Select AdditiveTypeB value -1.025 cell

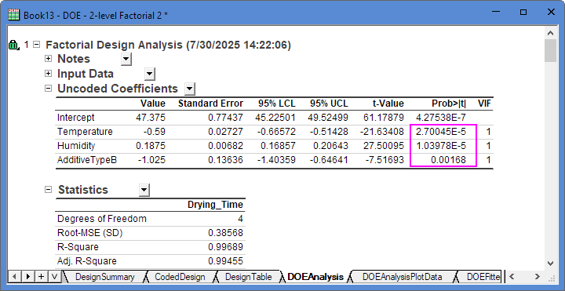point(151,160)
